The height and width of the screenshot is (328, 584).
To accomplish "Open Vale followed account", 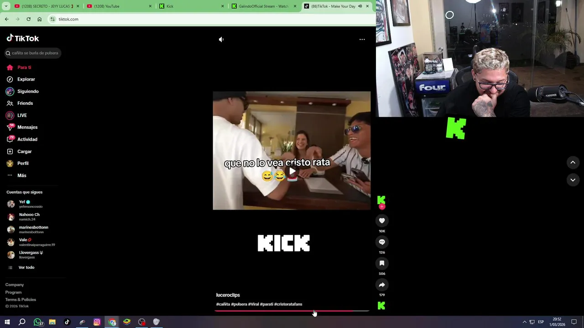I will coord(31,242).
